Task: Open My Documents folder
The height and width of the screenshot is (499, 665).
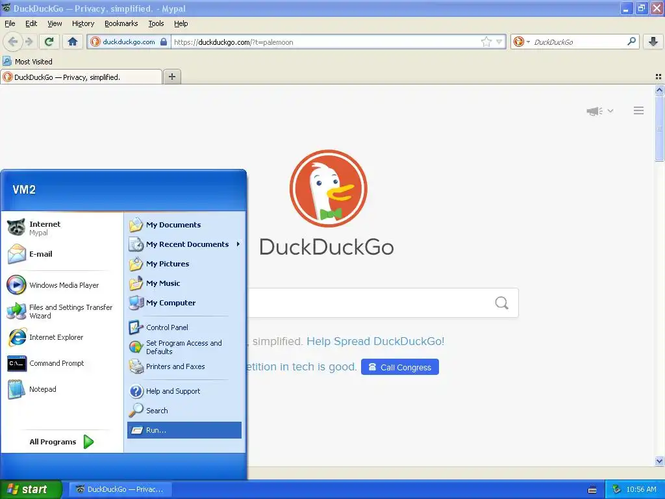Action: [184, 225]
